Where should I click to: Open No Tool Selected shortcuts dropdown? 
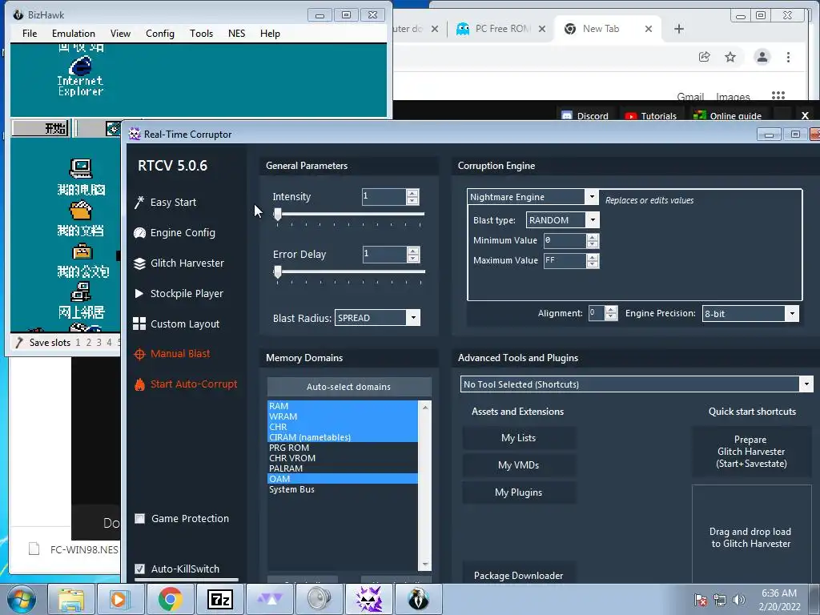(806, 384)
